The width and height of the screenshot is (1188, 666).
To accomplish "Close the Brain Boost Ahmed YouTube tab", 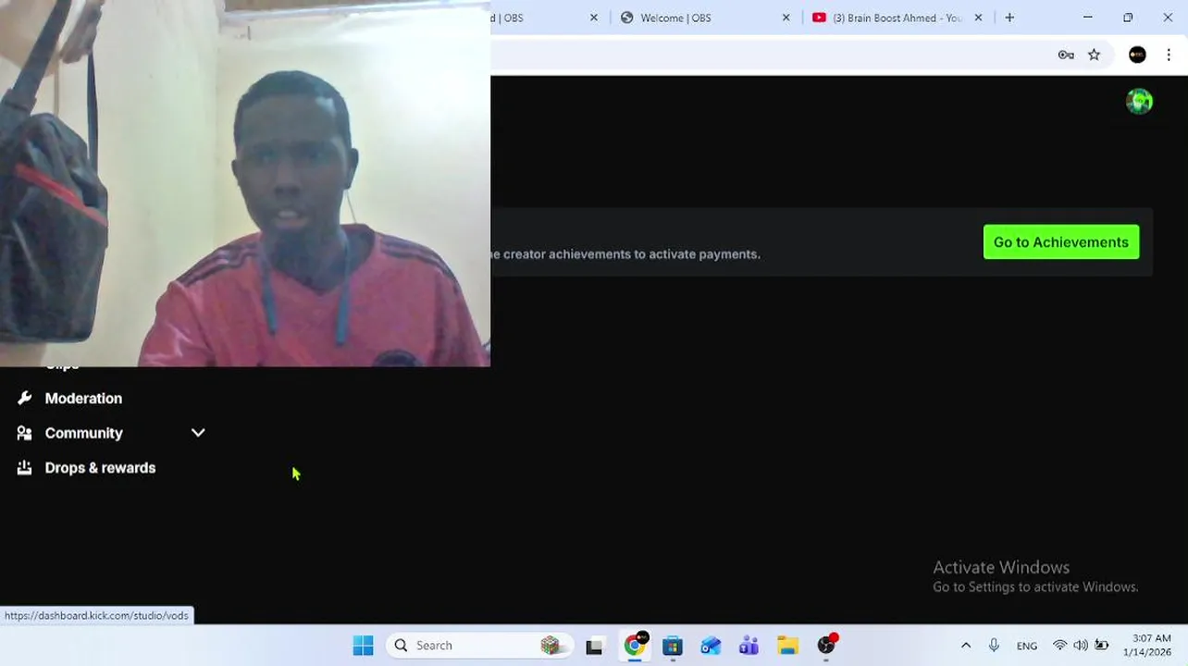I will click(978, 18).
